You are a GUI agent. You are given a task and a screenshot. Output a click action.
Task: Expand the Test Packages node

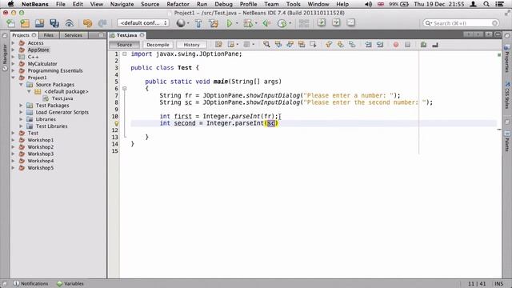pyautogui.click(x=22, y=105)
